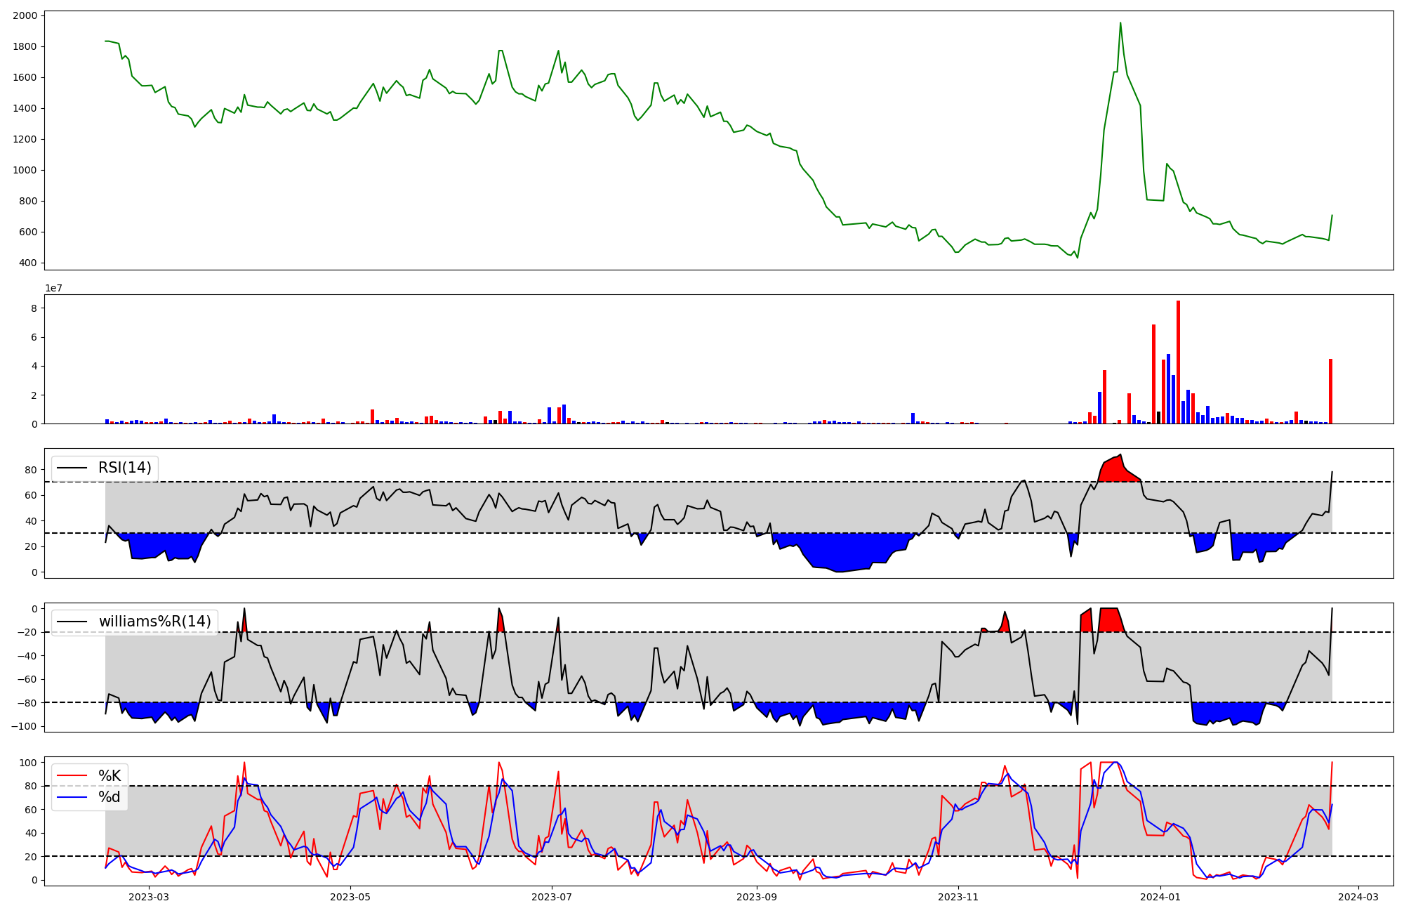Click the RSI(14) legend label
The image size is (1404, 913).
point(124,468)
